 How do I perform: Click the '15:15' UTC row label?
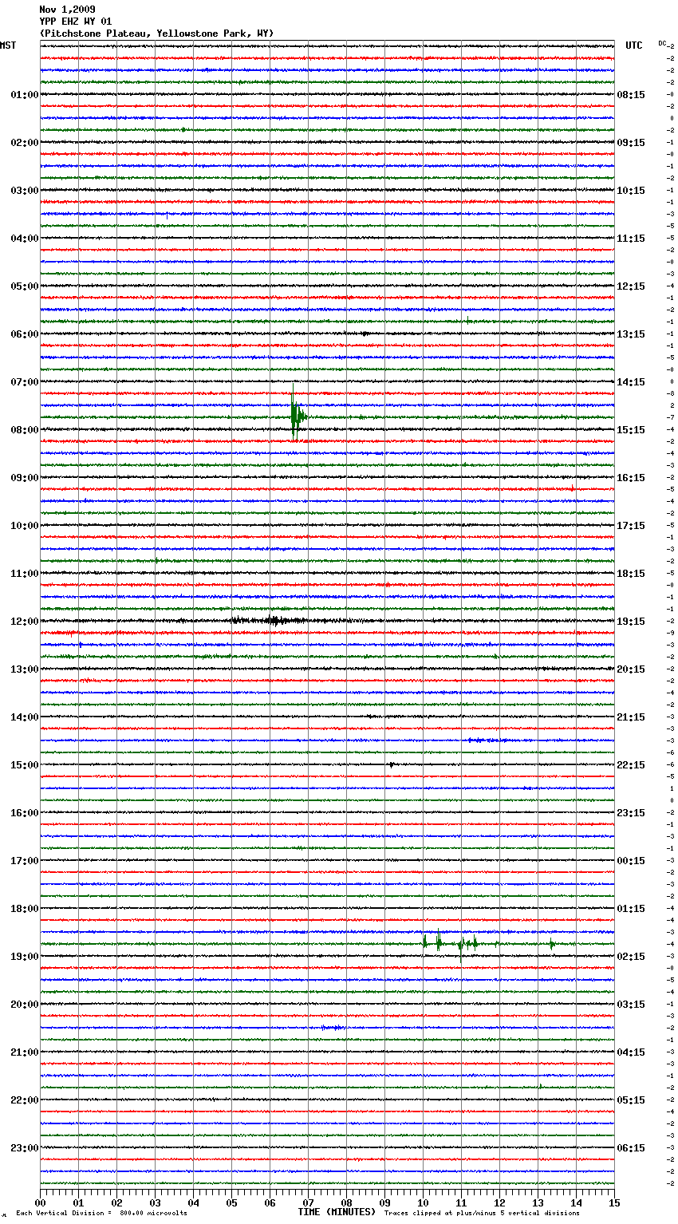tap(631, 430)
